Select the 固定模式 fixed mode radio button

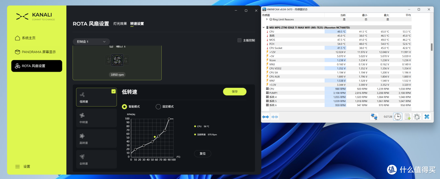click(x=158, y=107)
